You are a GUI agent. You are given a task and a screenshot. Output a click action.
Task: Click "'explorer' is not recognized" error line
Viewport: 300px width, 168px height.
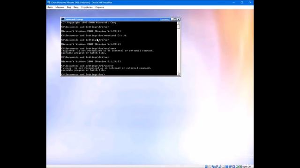pyautogui.click(x=107, y=51)
